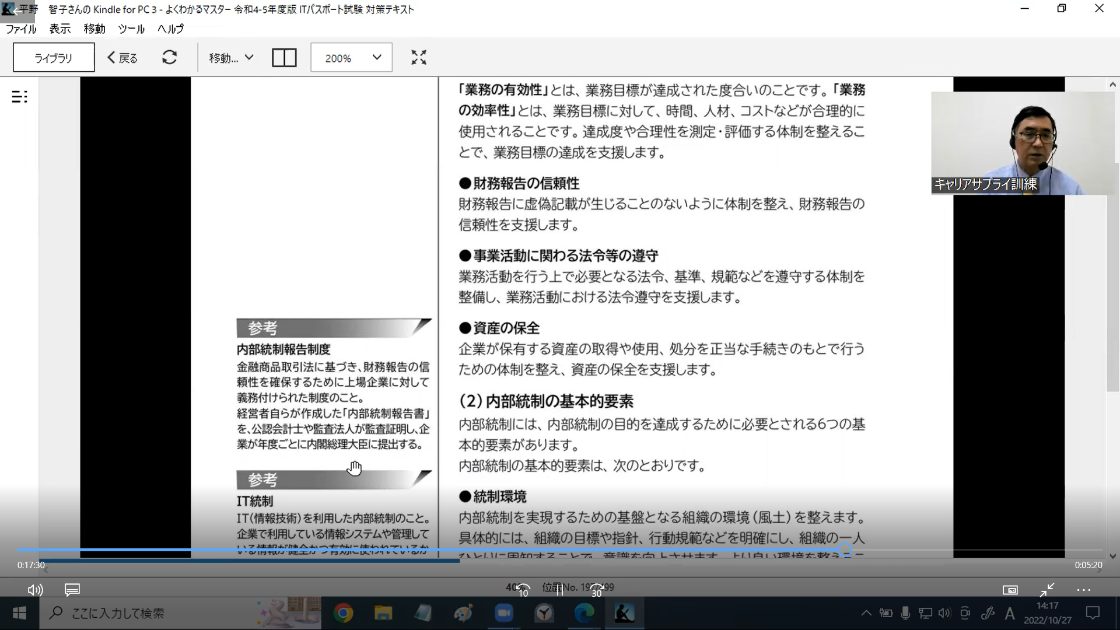This screenshot has width=1120, height=630.
Task: Open more video options ellipsis
Action: click(1084, 590)
